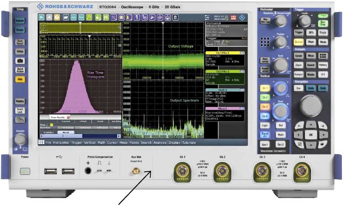Open the Trigger menu in the bottom menu bar
This screenshot has height=205, width=343.
point(76,142)
